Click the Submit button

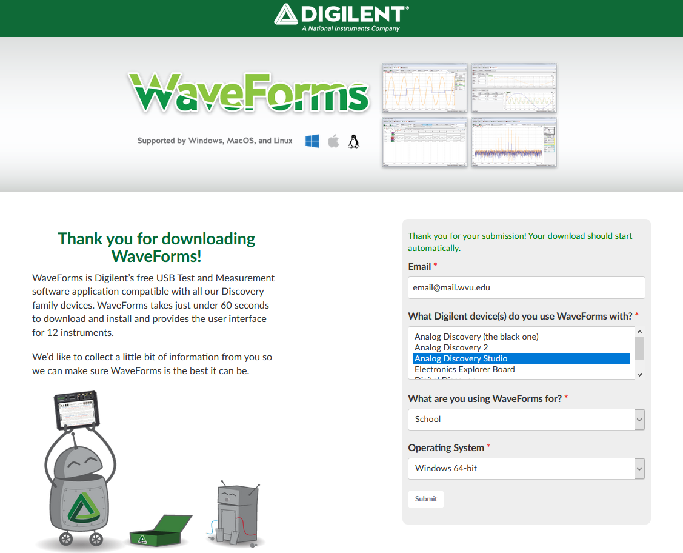click(426, 499)
